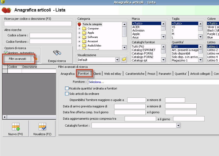Click the Codice column header
The width and height of the screenshot is (219, 156).
[x=15, y=67]
